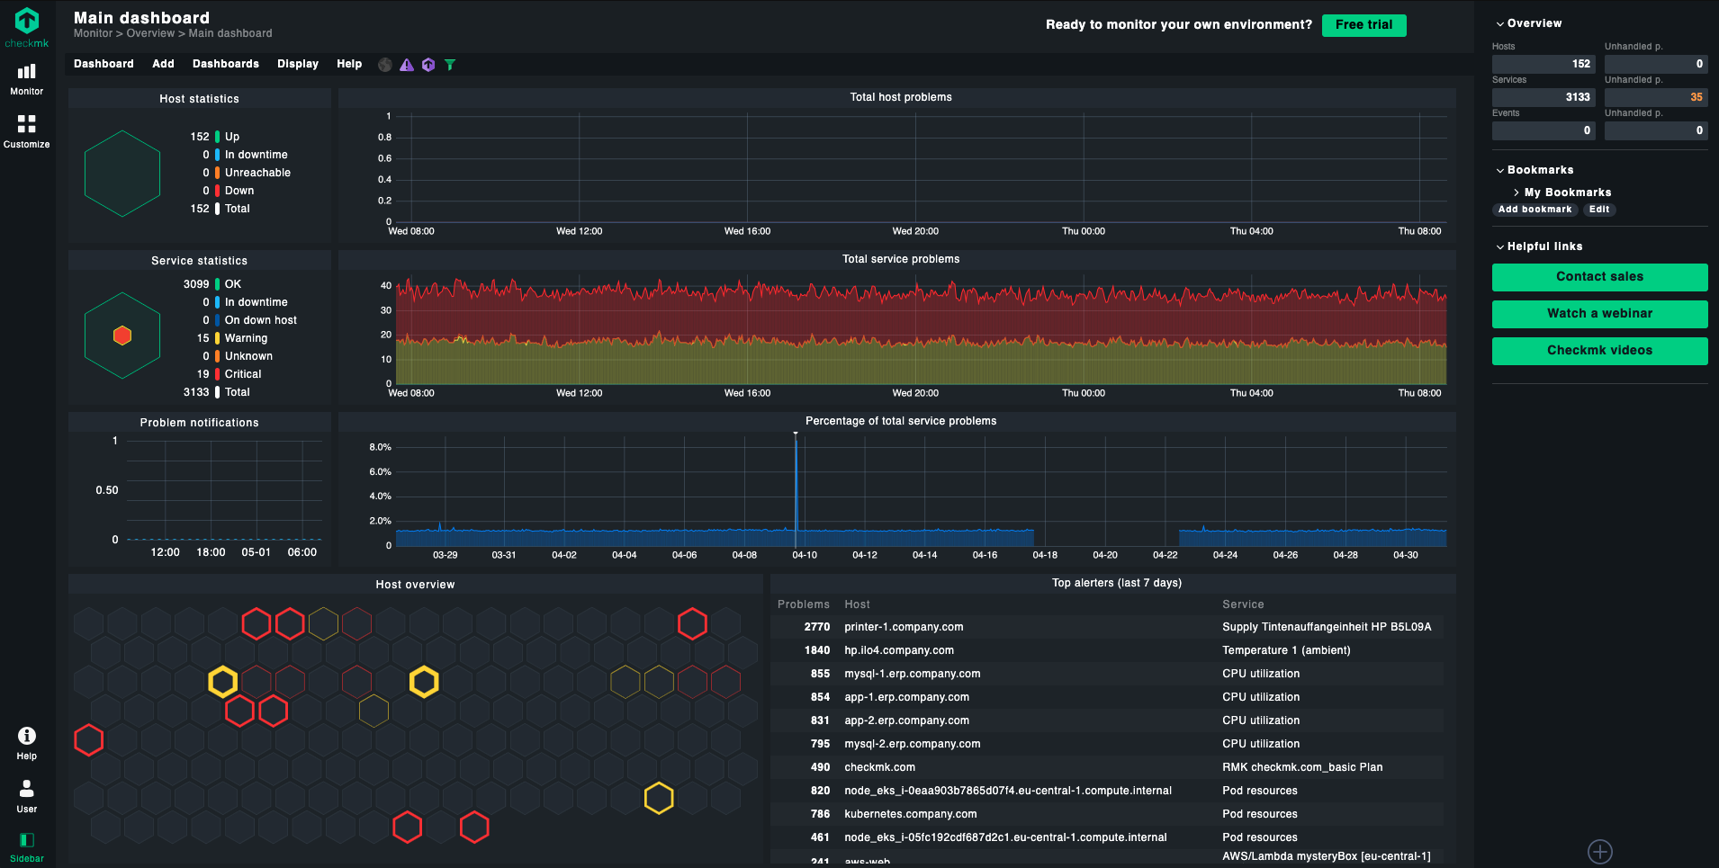Image resolution: width=1719 pixels, height=868 pixels.
Task: Click Problem notifications panel title
Action: (x=199, y=423)
